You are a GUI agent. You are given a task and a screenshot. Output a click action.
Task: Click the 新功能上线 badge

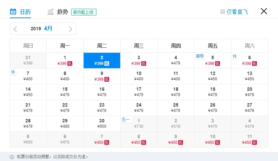84,12
